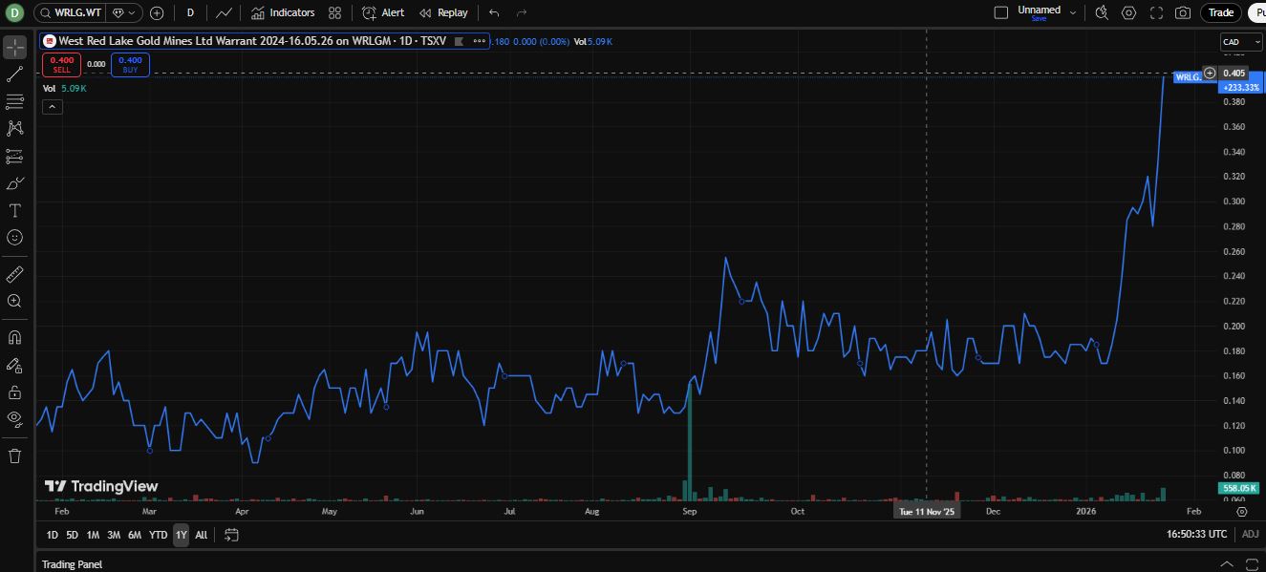Open the time axis settings gear
The width and height of the screenshot is (1266, 572).
click(x=1242, y=512)
